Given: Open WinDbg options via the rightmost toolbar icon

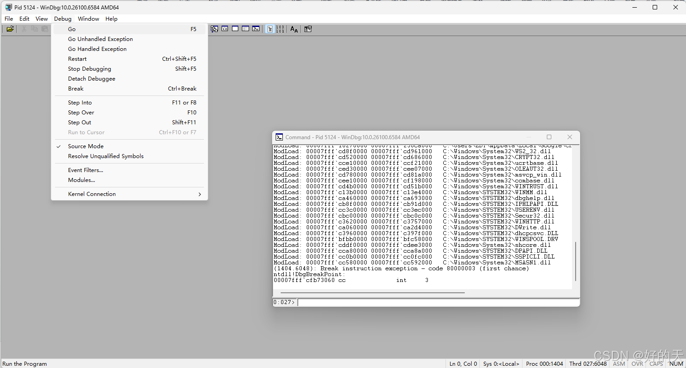Looking at the screenshot, I should 308,29.
